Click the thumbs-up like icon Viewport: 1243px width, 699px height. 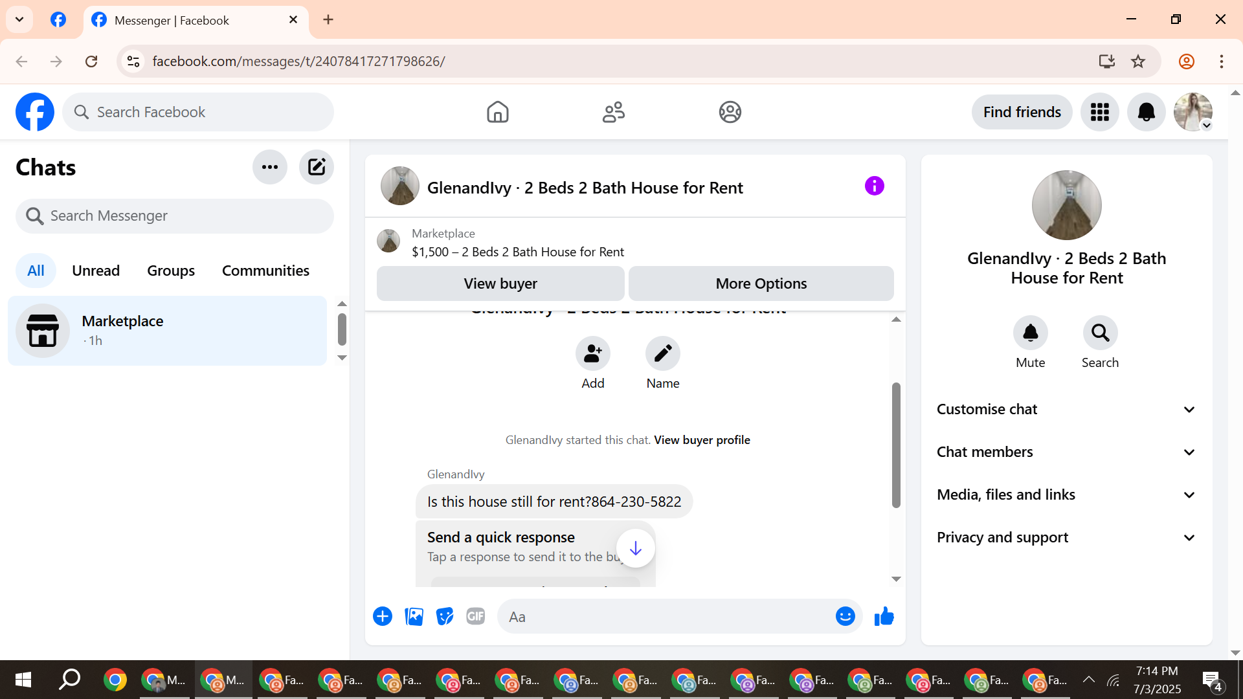(x=884, y=617)
